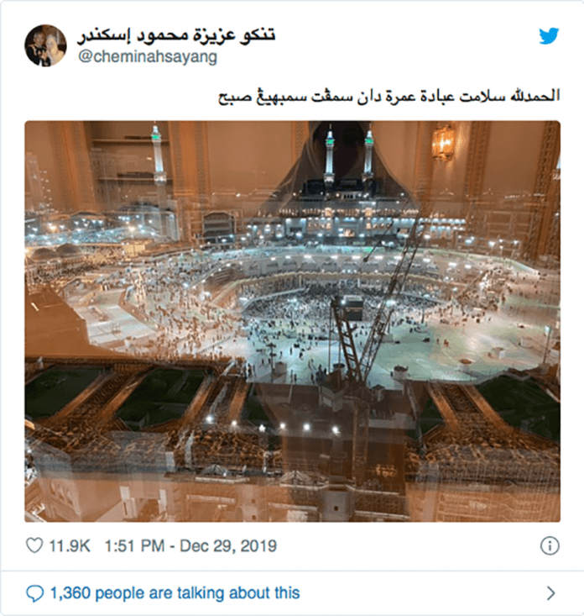Click the Kaaba in the tweet photo

coord(352,308)
